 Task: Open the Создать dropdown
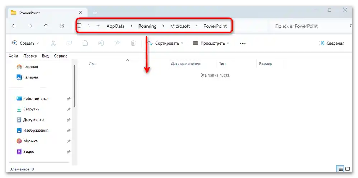(25, 43)
